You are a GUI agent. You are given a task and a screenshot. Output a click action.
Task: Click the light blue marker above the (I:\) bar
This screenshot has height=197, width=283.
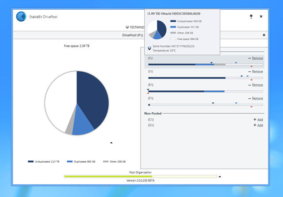point(236,63)
